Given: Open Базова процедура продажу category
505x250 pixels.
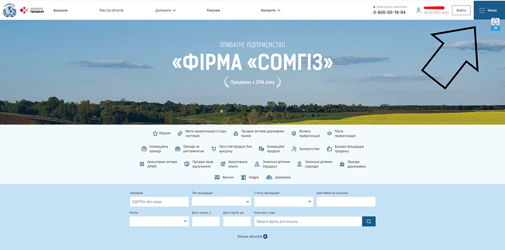Looking at the screenshot, I should coord(345,149).
